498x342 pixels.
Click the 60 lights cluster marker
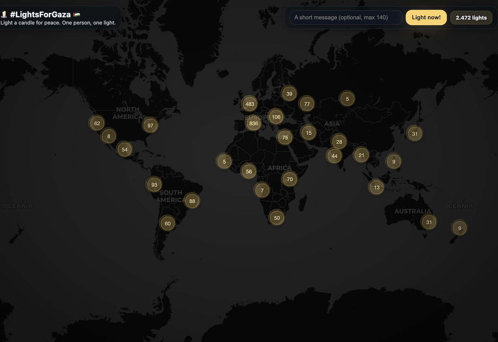(x=167, y=223)
